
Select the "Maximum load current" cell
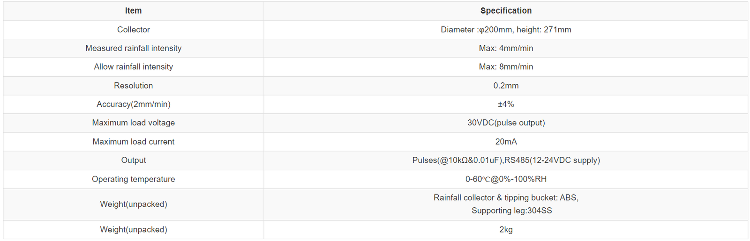click(x=133, y=141)
